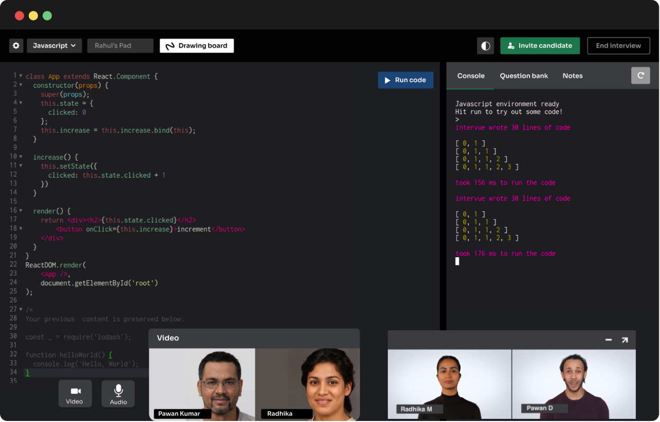Open the settings gear

pyautogui.click(x=16, y=46)
